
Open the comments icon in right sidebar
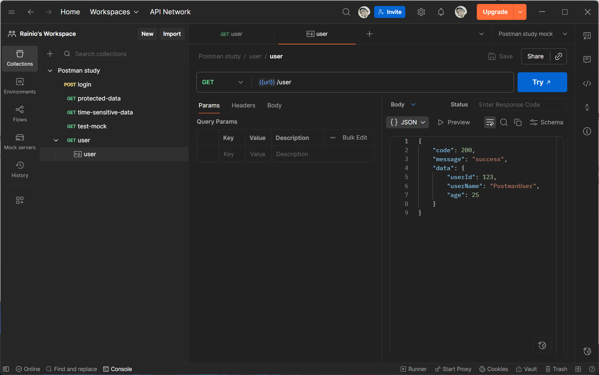[587, 60]
